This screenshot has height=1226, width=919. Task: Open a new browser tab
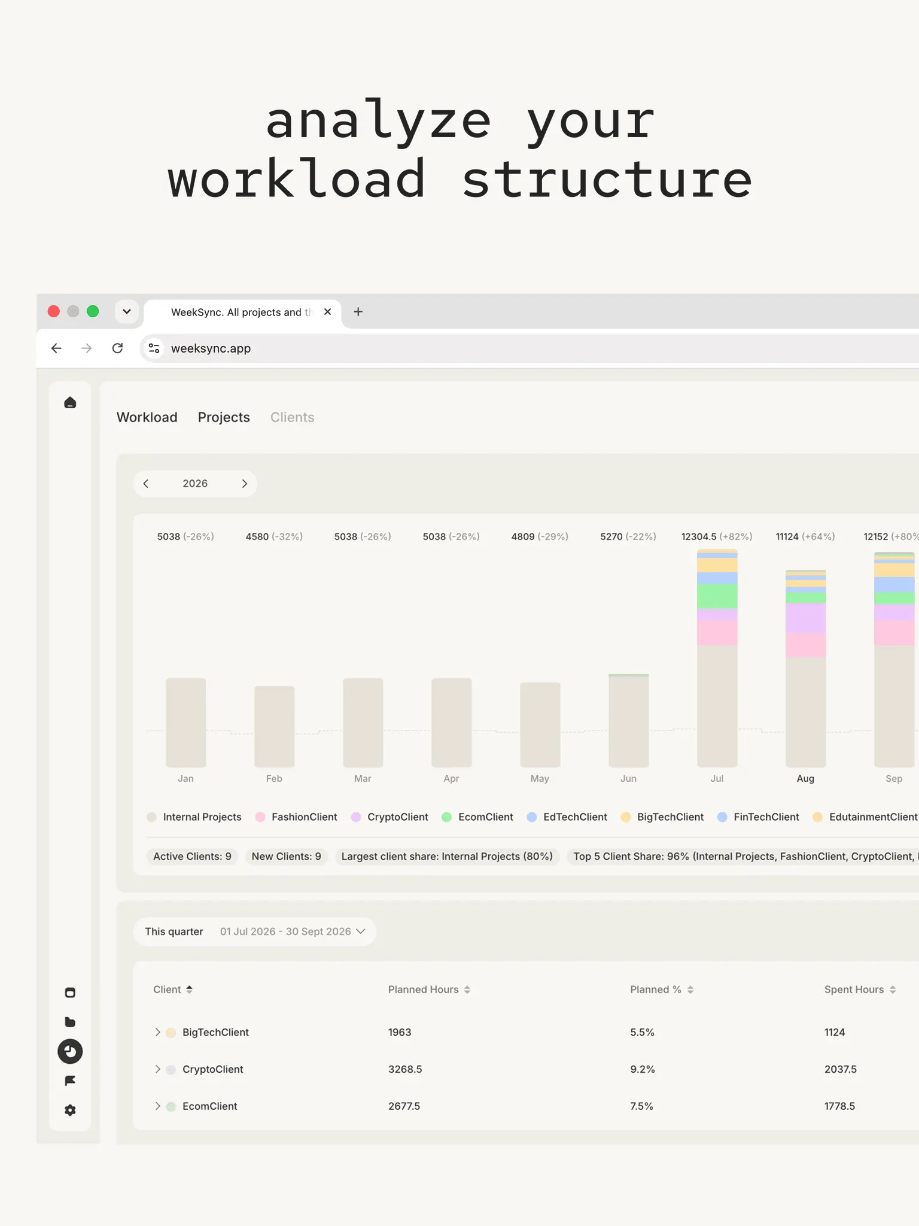(358, 312)
